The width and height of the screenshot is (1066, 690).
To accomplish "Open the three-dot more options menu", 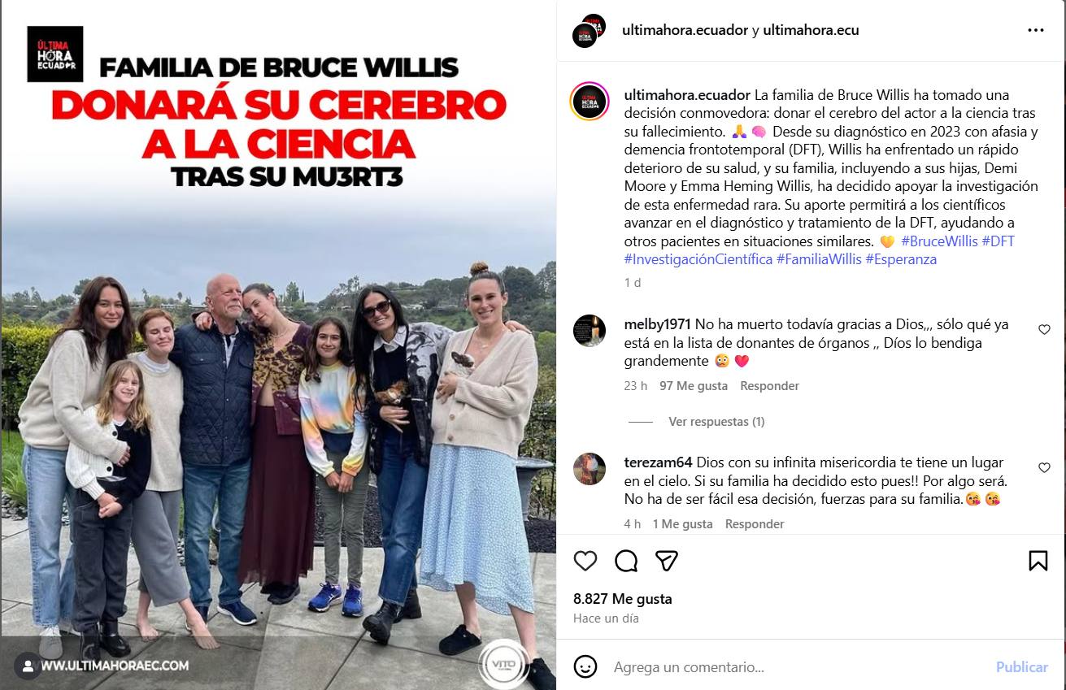I will pos(1035,30).
